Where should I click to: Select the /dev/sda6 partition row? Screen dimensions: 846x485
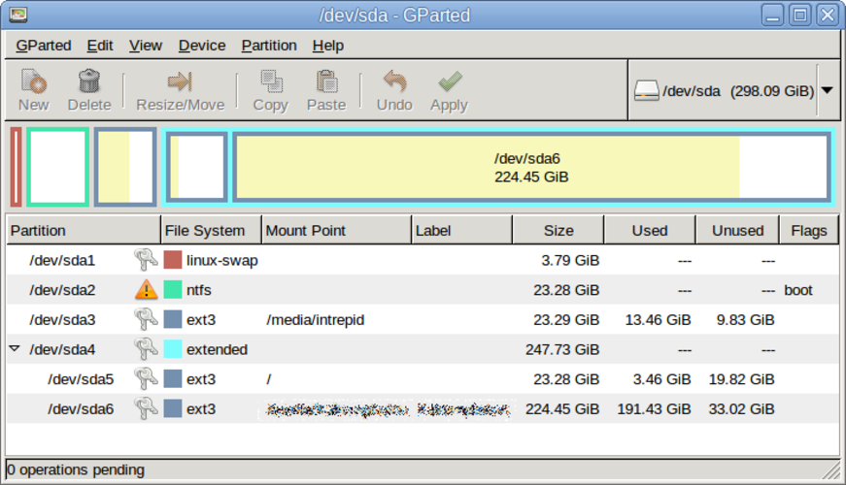pos(423,408)
